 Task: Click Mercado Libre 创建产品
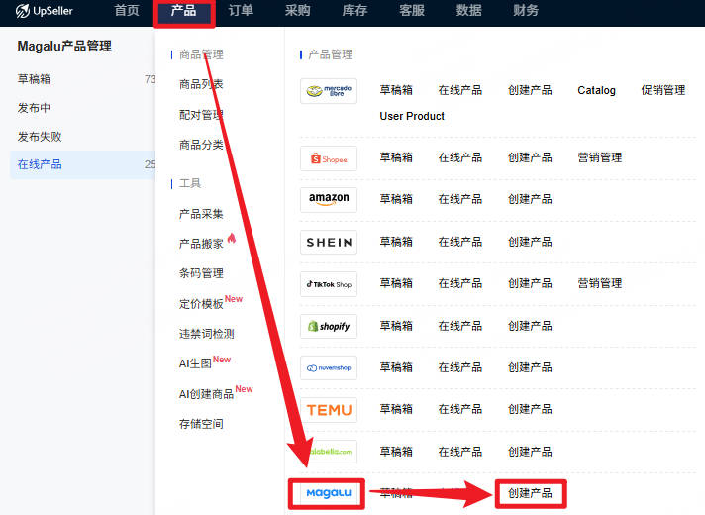coord(530,90)
